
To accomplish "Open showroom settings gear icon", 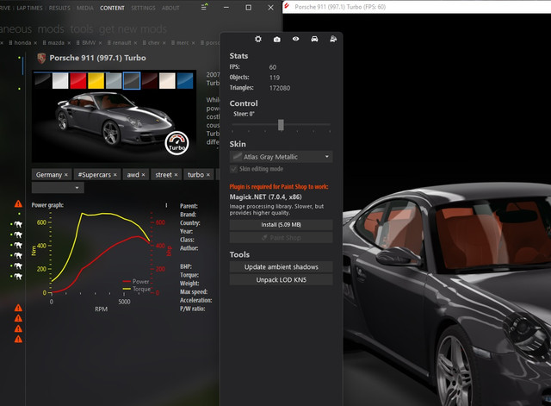I will tap(258, 39).
